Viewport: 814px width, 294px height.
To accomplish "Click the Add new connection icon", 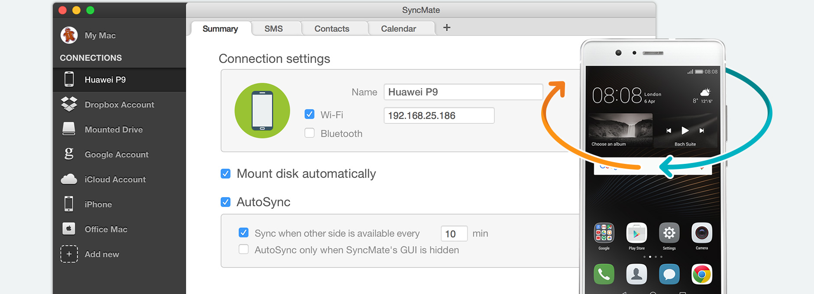I will (x=69, y=254).
